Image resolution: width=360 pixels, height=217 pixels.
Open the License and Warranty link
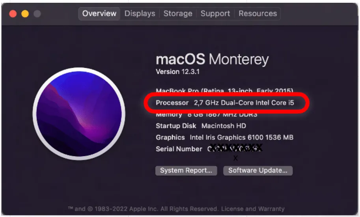click(x=253, y=209)
